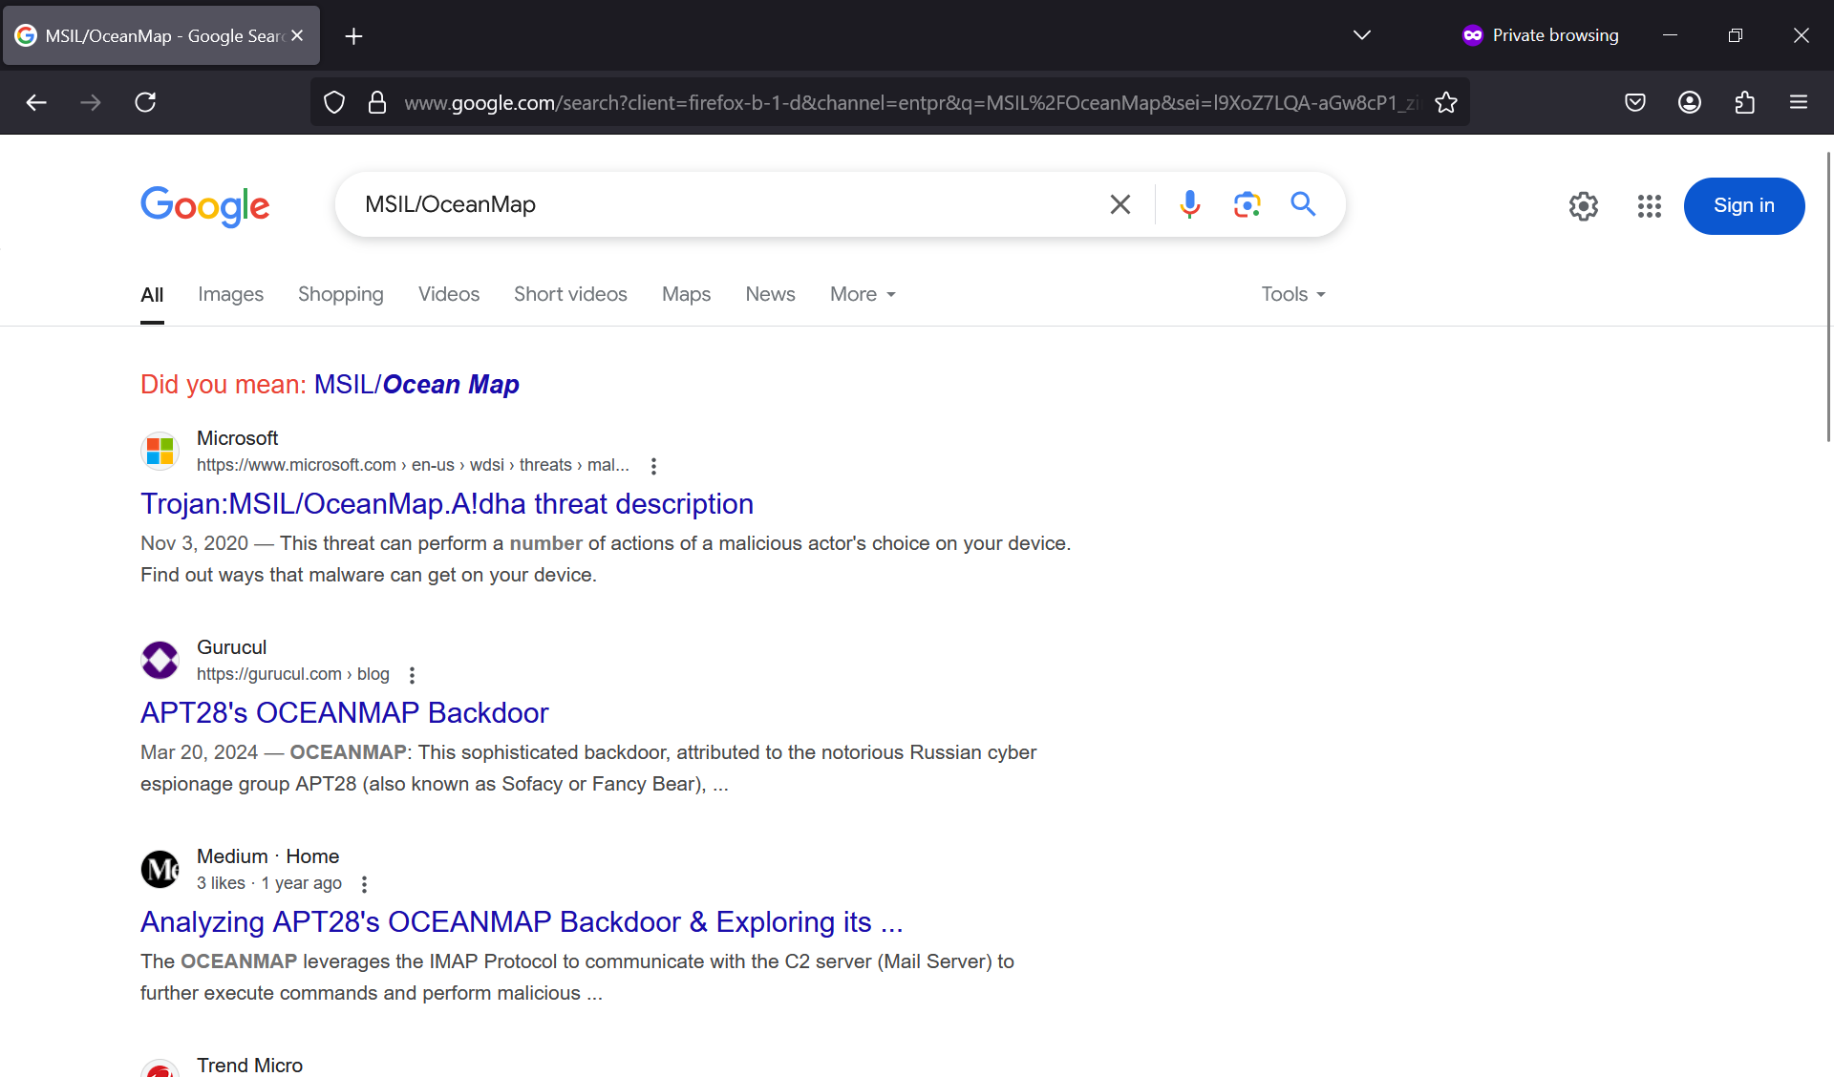This screenshot has width=1834, height=1077.
Task: Go back to the previous page
Action: tap(36, 102)
